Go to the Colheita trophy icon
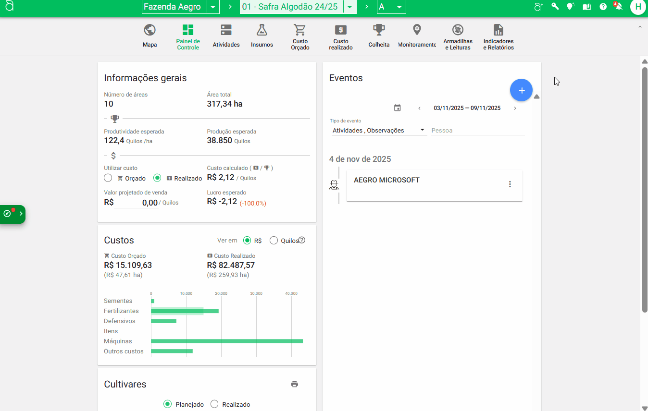Screen dimensions: 648x411 [379, 31]
